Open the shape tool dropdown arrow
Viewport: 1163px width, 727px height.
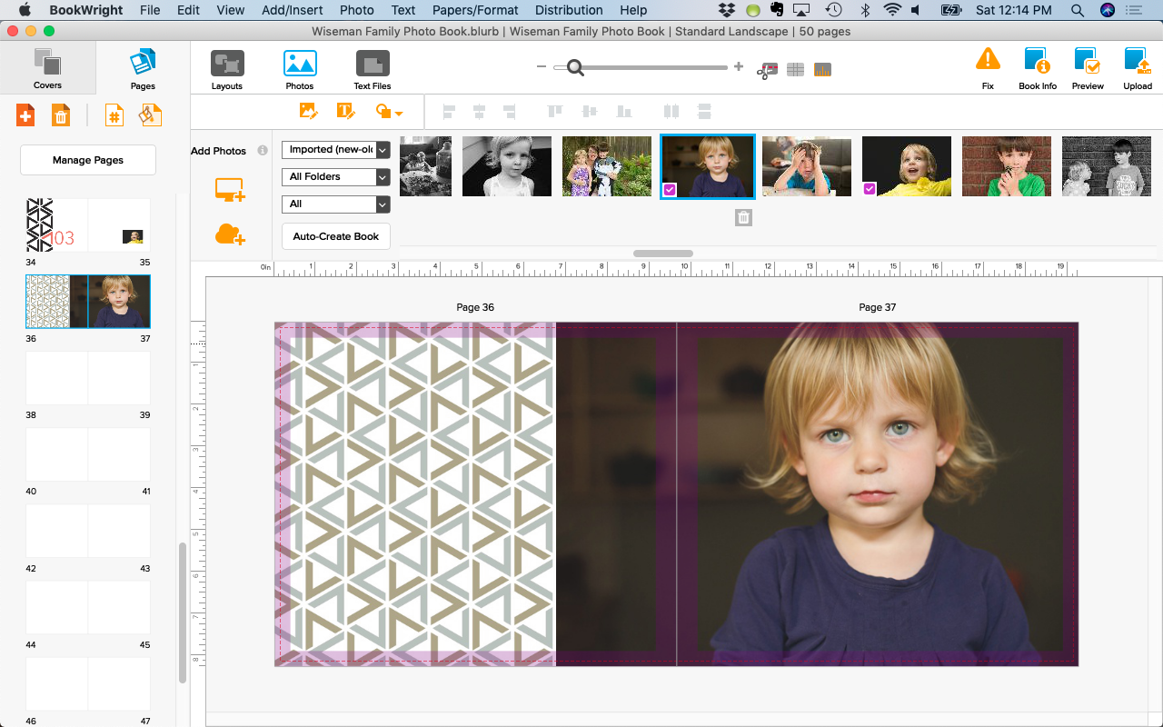(x=399, y=114)
